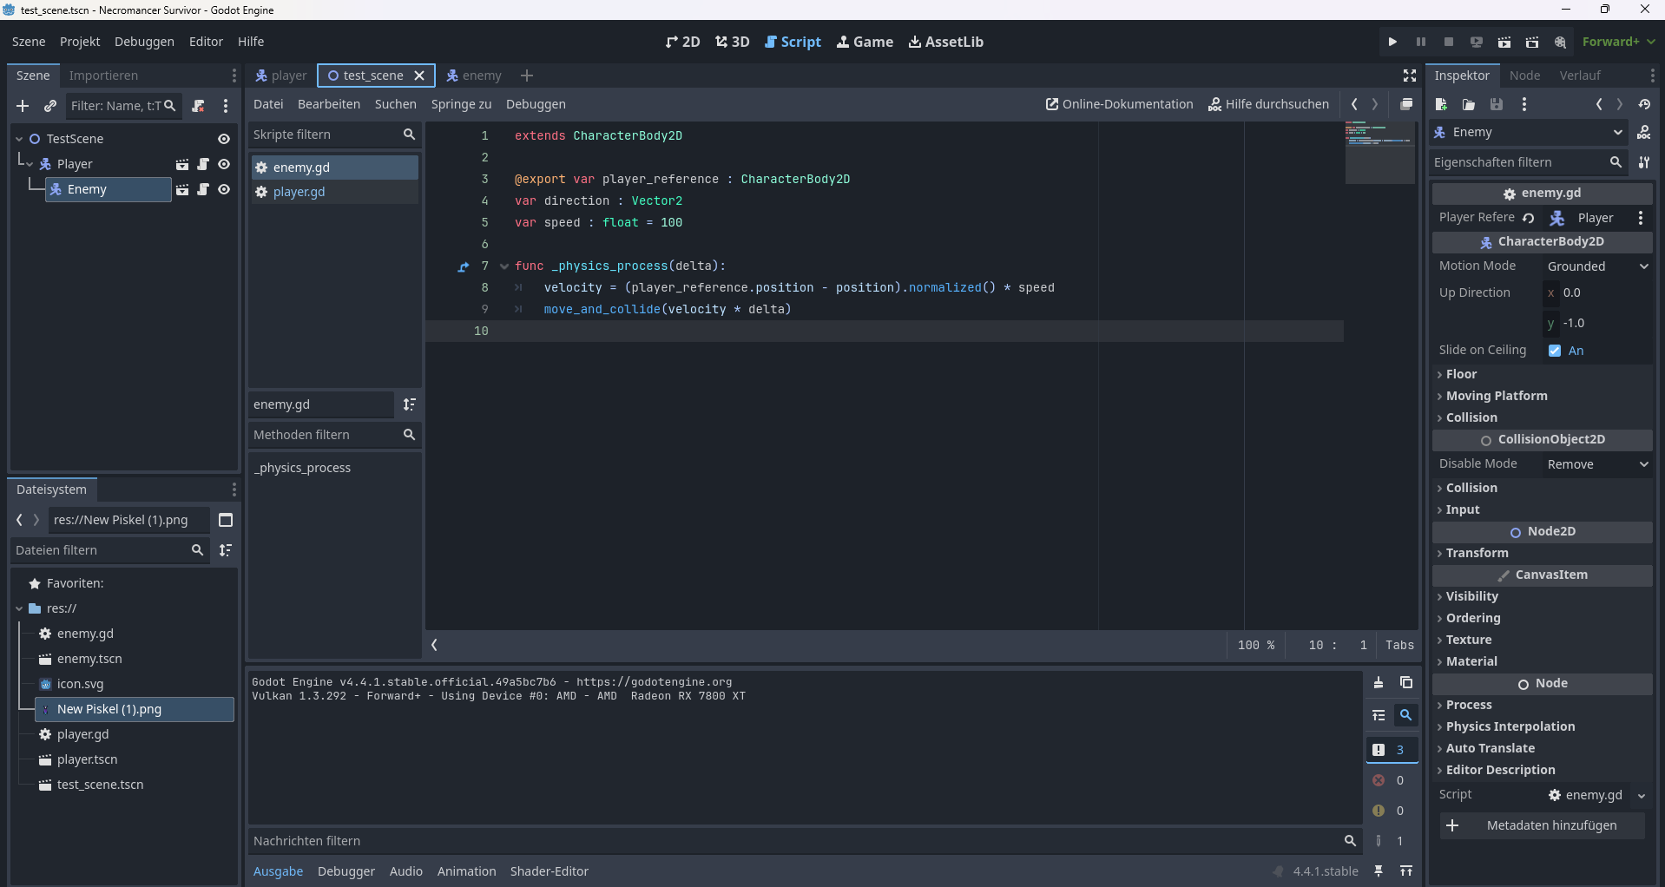
Task: Open the Disable Mode Remove dropdown
Action: click(1597, 464)
